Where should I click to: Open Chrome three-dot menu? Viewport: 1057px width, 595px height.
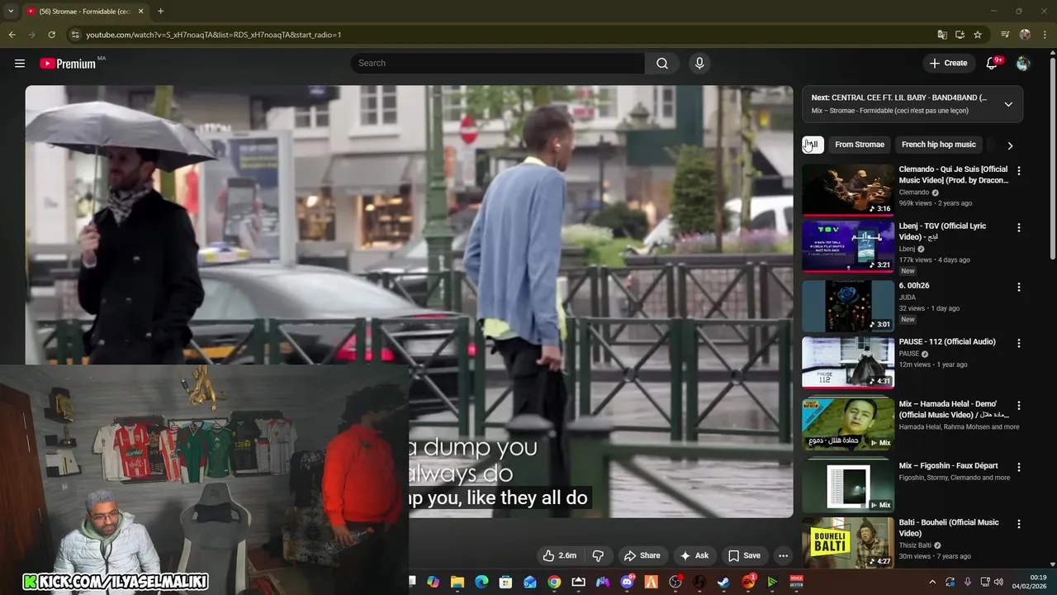[1045, 35]
